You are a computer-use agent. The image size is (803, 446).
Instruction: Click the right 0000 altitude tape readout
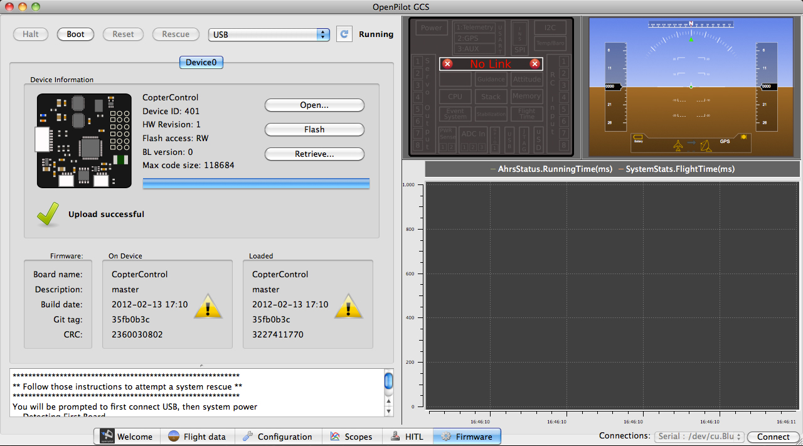click(x=768, y=87)
